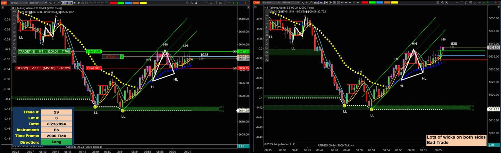Click the 2 Sell STP order marker
501x153 pixels.
pyautogui.click(x=93, y=68)
